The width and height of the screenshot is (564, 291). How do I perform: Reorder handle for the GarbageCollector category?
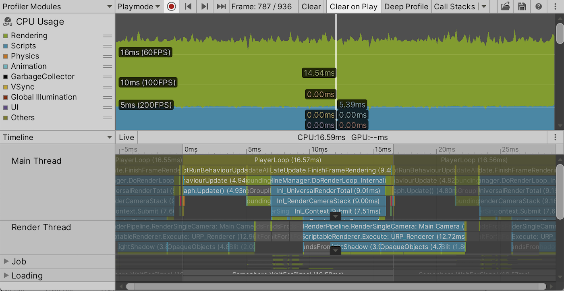pyautogui.click(x=108, y=77)
